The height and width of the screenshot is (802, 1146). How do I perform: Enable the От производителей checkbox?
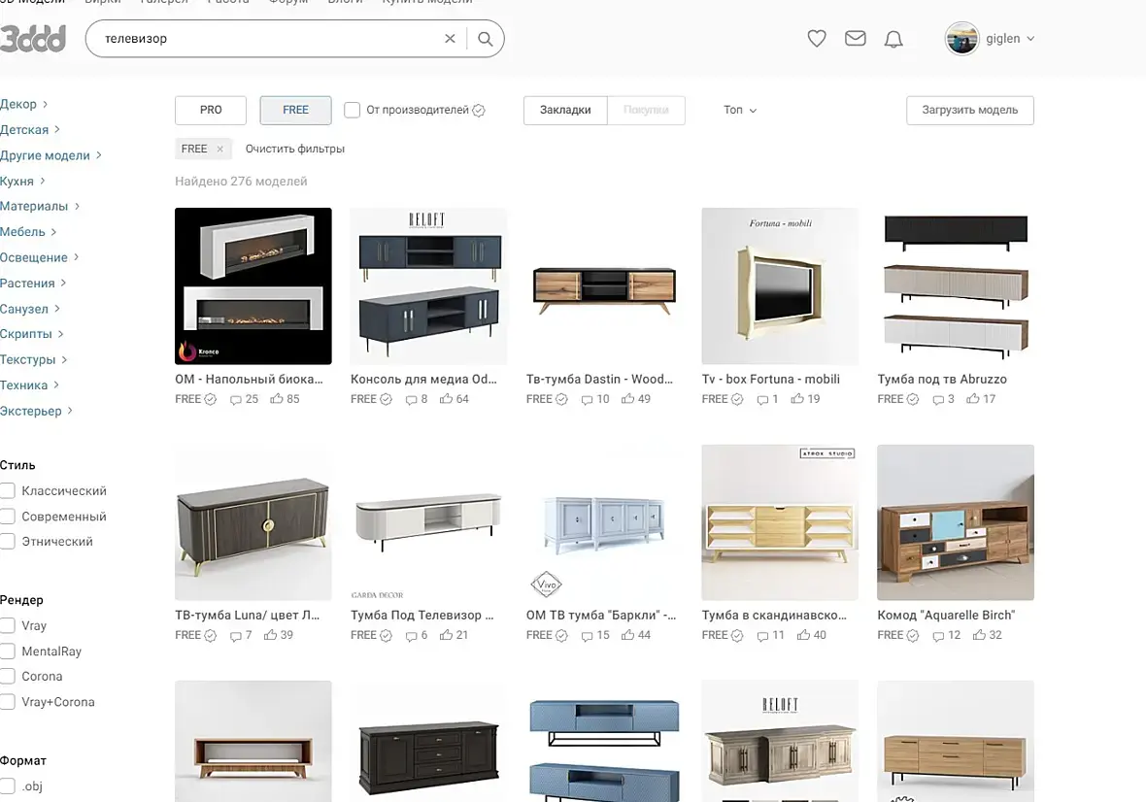pos(352,111)
